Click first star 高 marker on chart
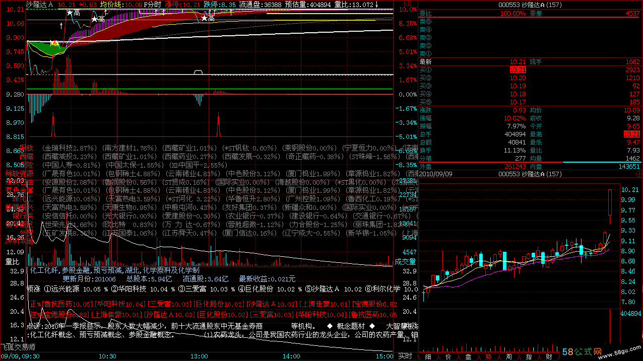643x361 pixels. [73, 13]
